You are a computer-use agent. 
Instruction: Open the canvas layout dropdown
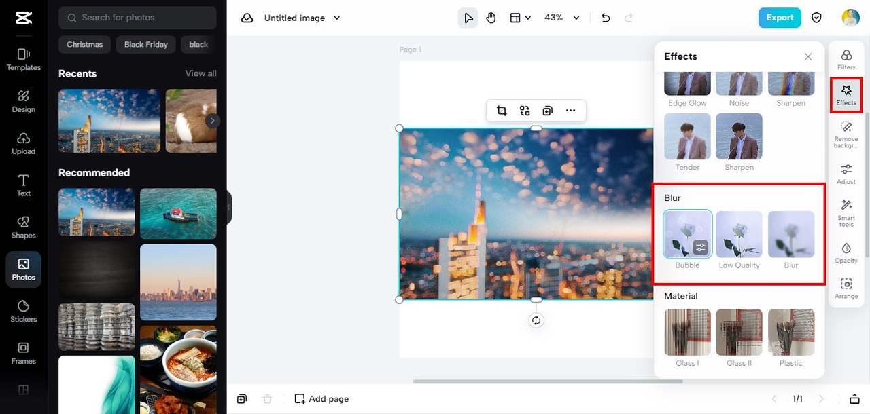pyautogui.click(x=521, y=18)
